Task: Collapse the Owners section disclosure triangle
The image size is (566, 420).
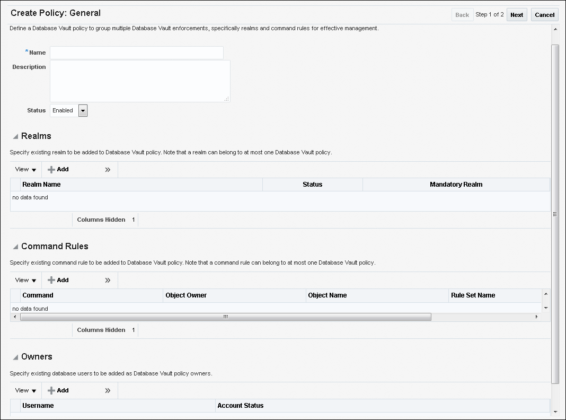Action: [x=15, y=357]
